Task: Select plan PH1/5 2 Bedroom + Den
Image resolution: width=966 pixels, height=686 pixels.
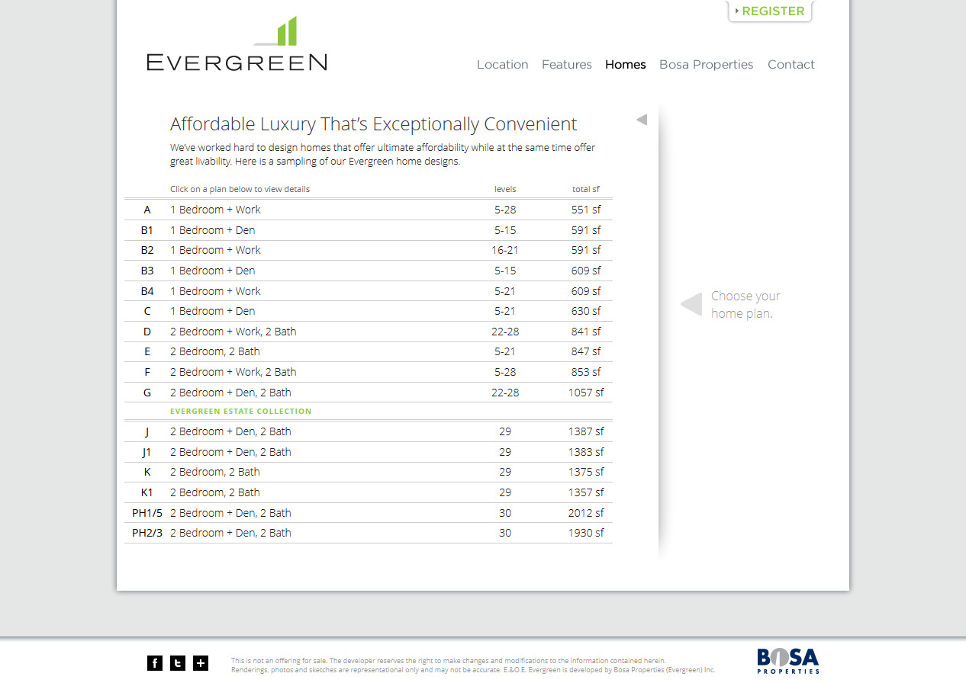Action: click(369, 513)
